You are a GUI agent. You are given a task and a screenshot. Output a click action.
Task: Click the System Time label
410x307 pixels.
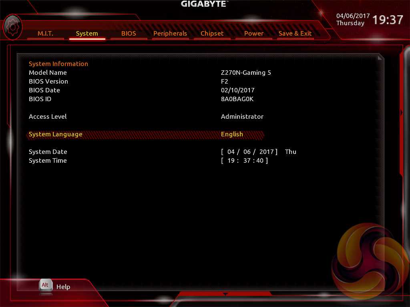pyautogui.click(x=48, y=161)
